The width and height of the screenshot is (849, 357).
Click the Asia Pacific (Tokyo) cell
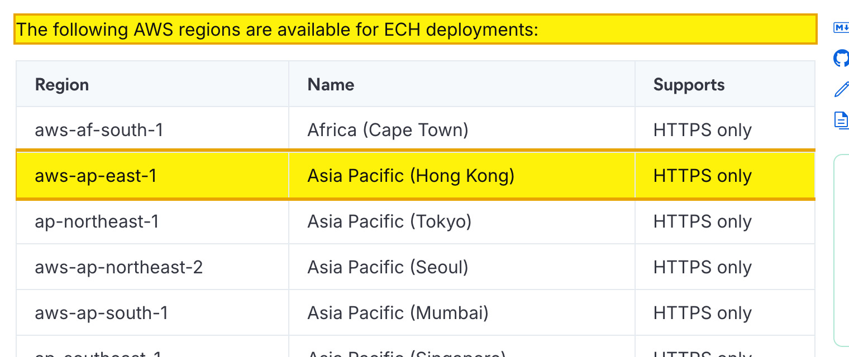[462, 221]
